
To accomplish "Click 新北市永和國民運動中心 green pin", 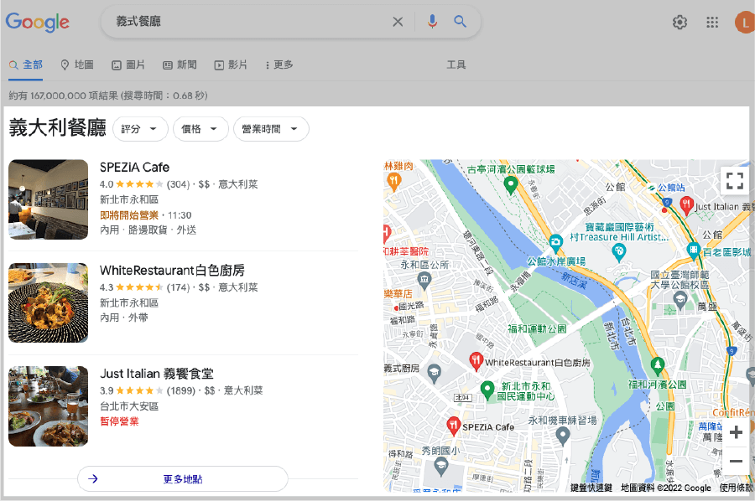I will [x=487, y=390].
